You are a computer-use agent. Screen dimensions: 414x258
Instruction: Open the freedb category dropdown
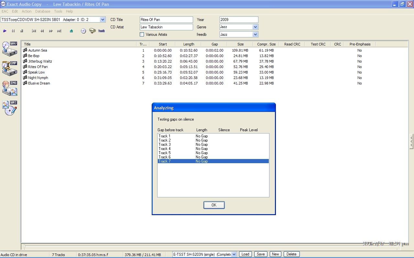tap(255, 35)
